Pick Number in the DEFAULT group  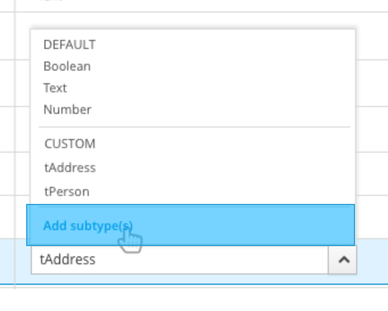click(x=67, y=109)
